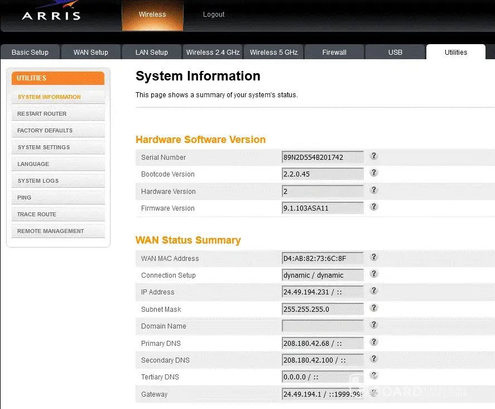The image size is (495, 409).
Task: Select the USB tab
Action: click(395, 53)
